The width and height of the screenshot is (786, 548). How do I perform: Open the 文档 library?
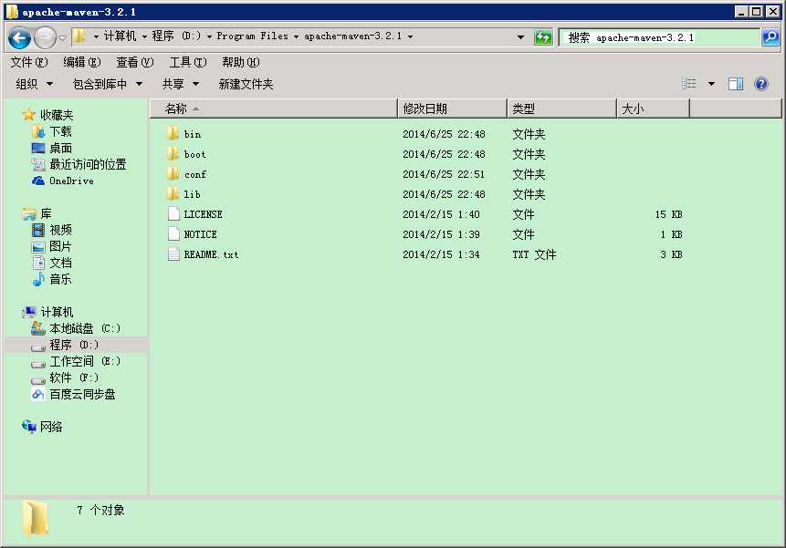60,263
